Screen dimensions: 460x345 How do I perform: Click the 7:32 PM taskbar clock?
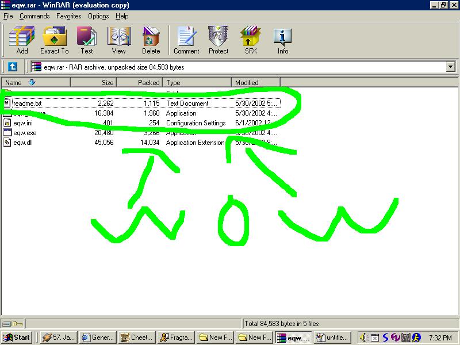pyautogui.click(x=440, y=338)
